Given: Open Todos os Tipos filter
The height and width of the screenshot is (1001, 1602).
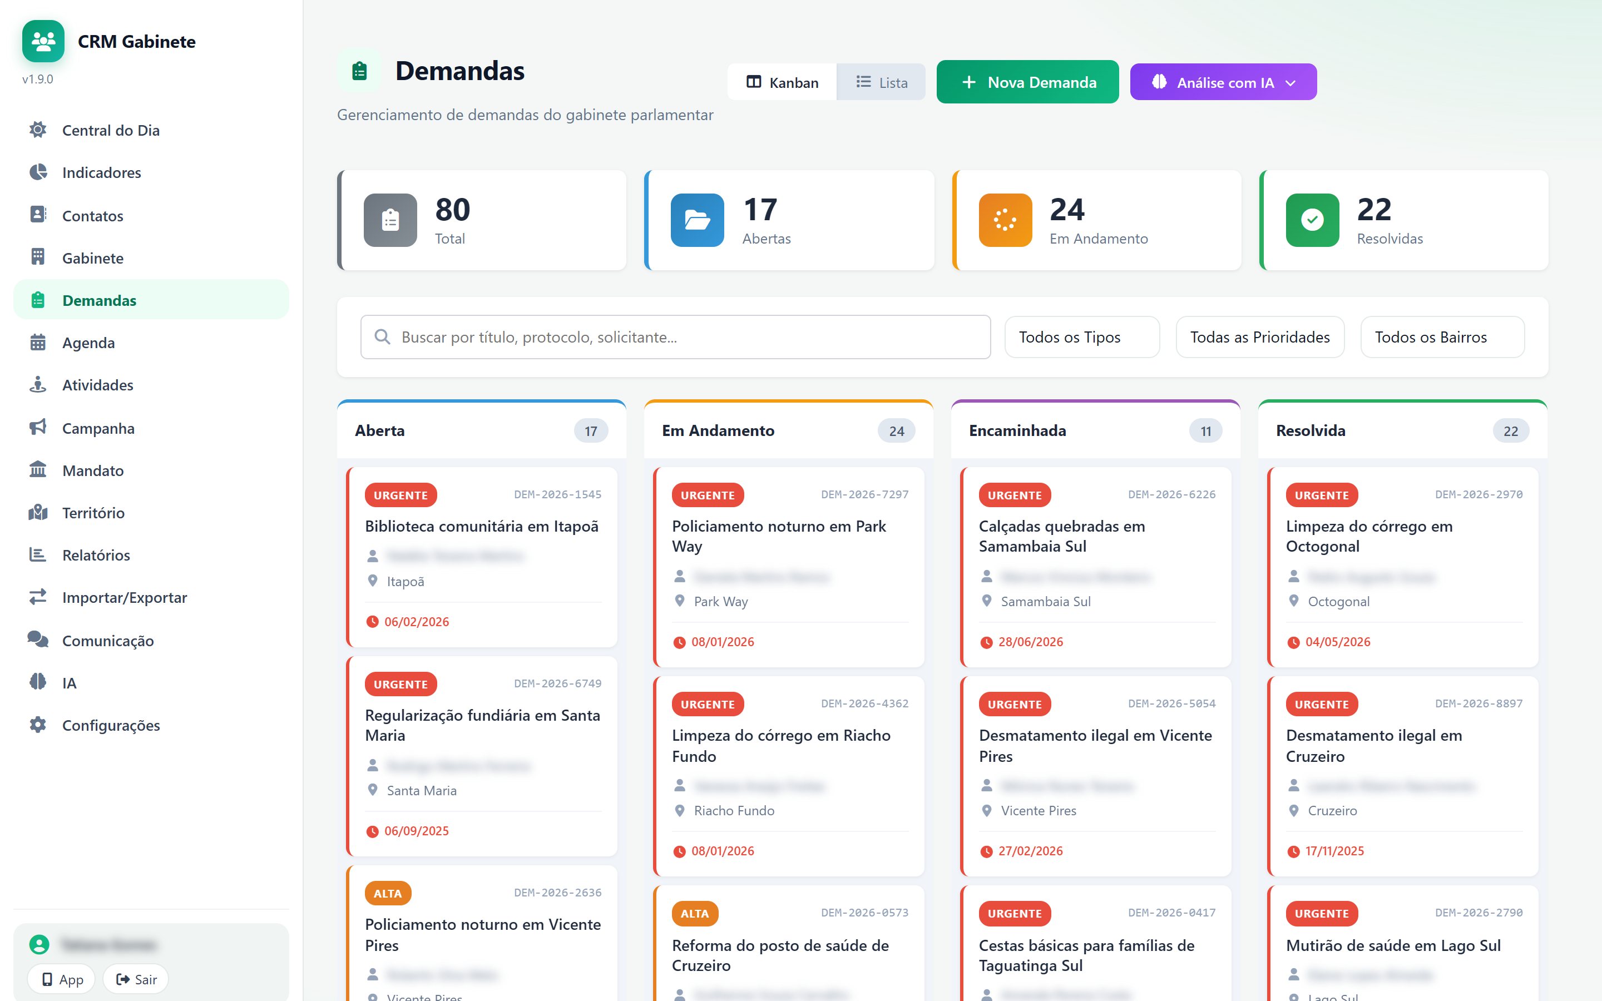Looking at the screenshot, I should (1082, 337).
